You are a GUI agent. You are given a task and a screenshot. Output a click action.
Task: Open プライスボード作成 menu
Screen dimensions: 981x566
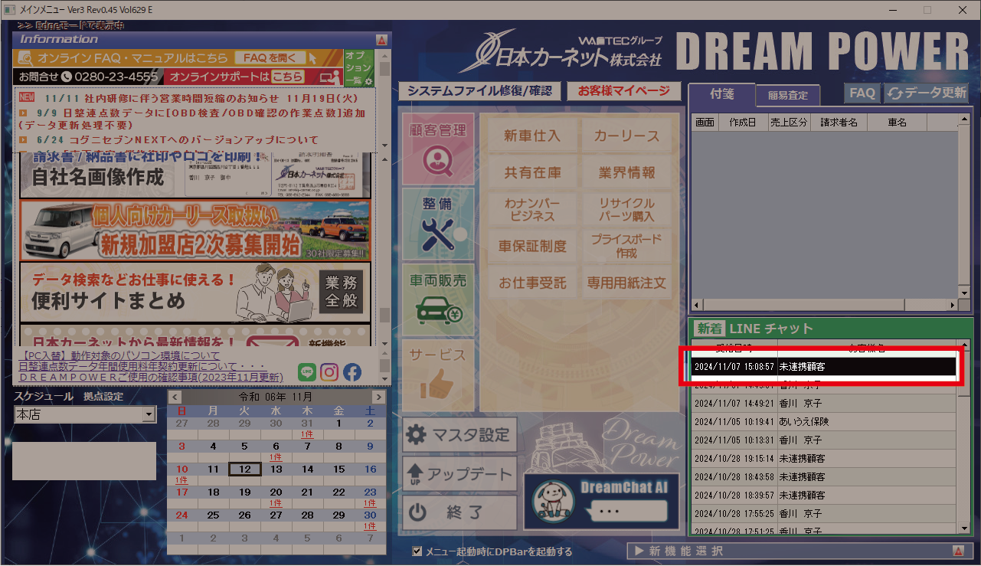pyautogui.click(x=626, y=247)
